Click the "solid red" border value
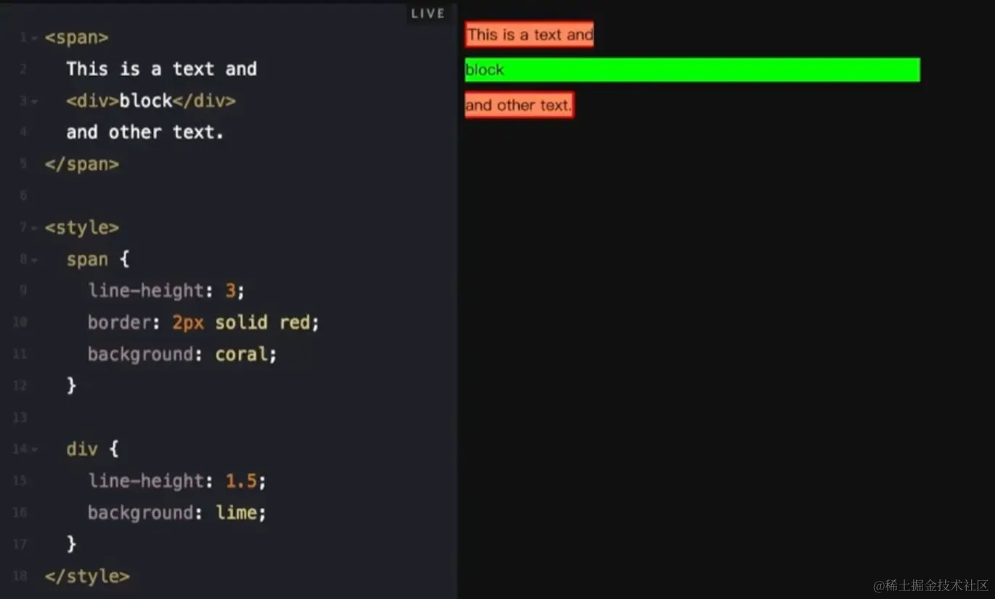This screenshot has height=599, width=995. click(x=263, y=322)
